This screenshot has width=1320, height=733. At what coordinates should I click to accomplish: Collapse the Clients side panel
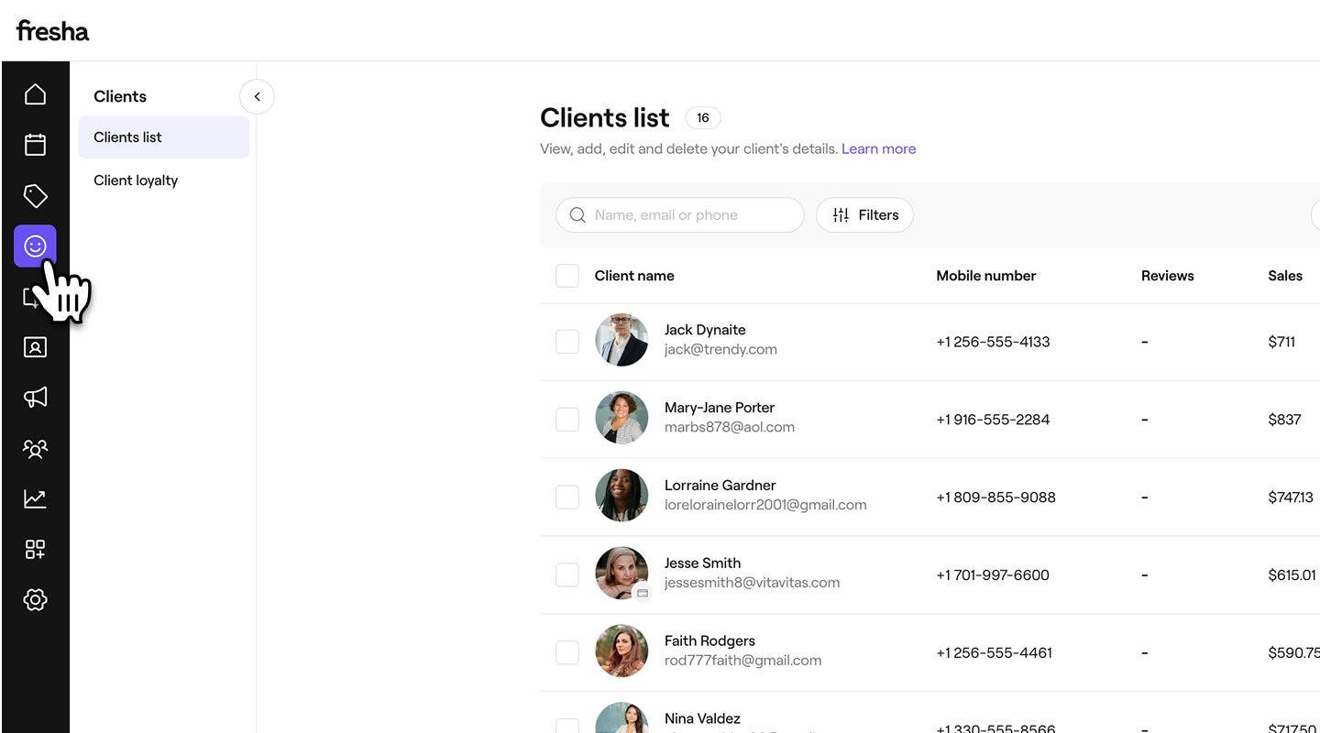257,96
